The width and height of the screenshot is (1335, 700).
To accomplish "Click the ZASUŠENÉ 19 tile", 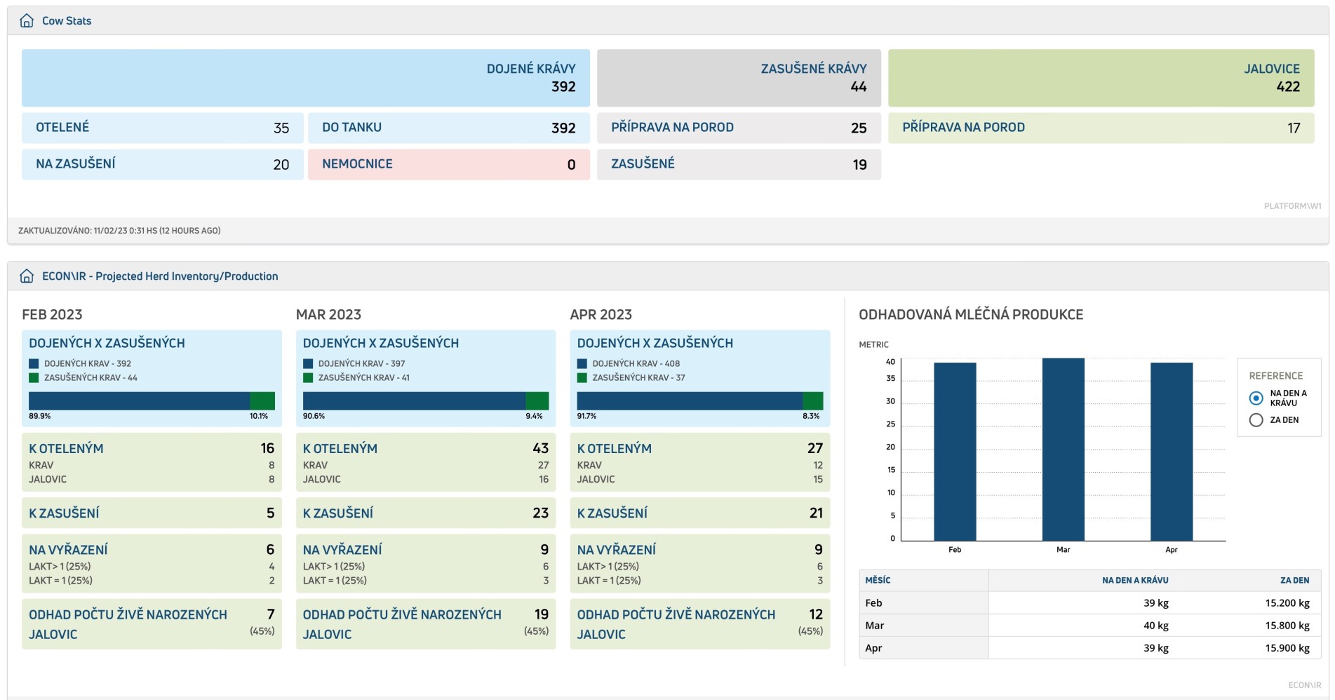I will coord(739,164).
